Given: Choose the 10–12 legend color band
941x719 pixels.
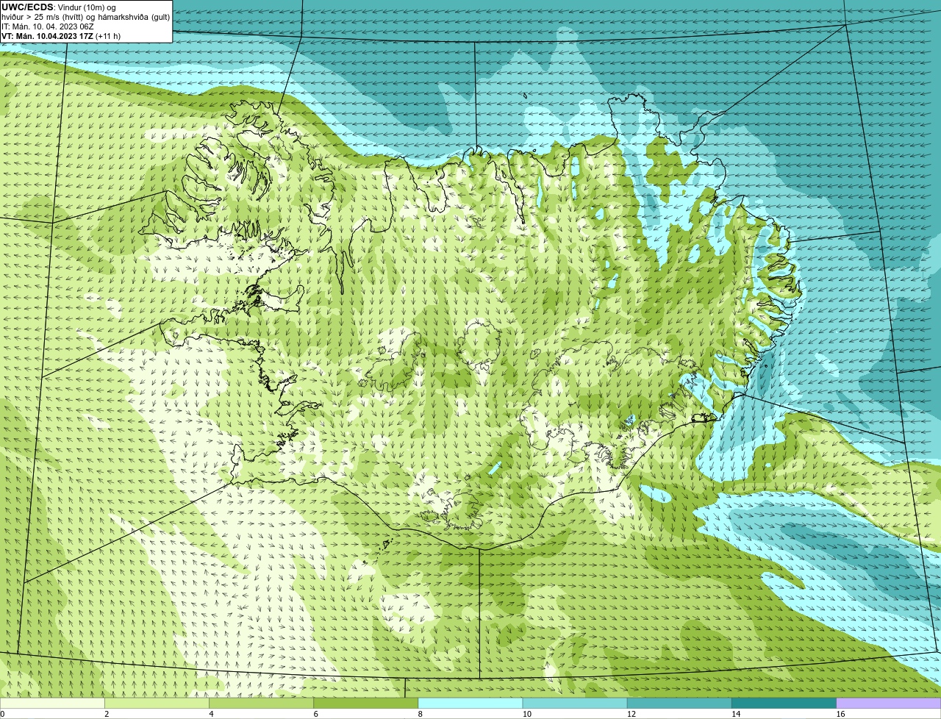Looking at the screenshot, I should [576, 704].
